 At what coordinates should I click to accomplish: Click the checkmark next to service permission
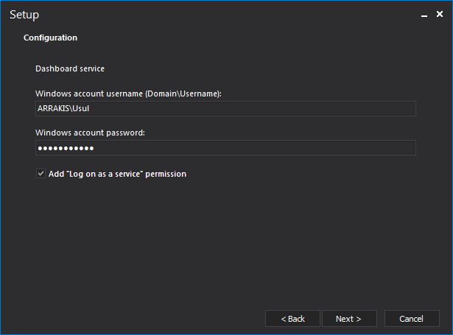click(x=41, y=174)
